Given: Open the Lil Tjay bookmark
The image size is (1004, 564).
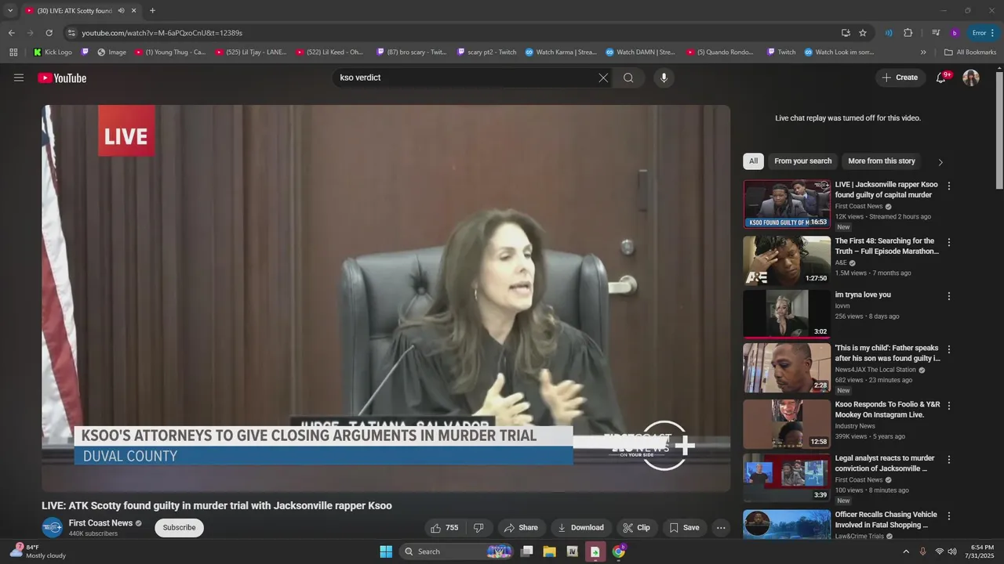Looking at the screenshot, I should coord(250,52).
